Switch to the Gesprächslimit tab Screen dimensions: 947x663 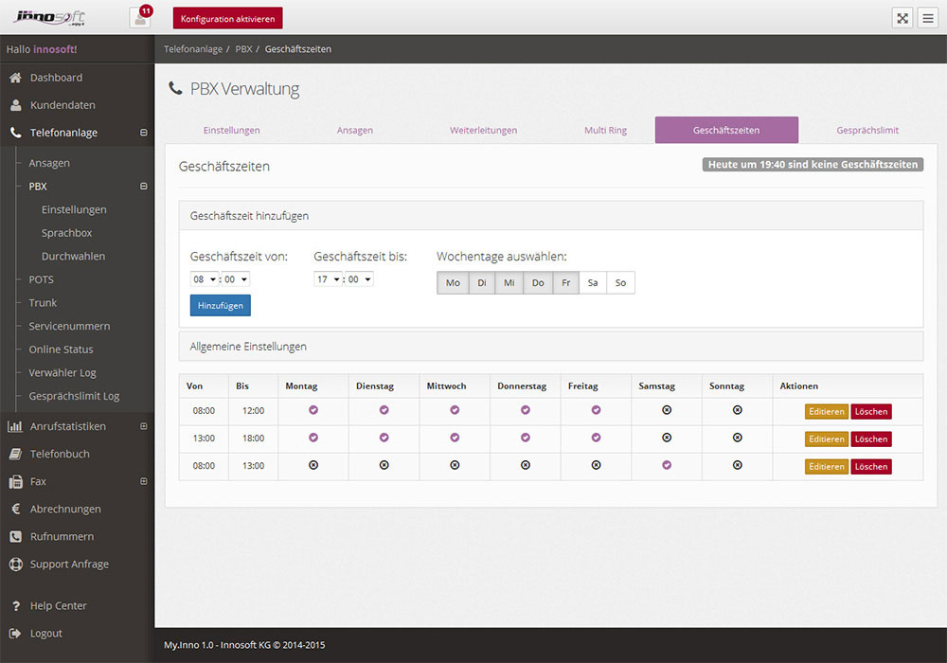(867, 130)
